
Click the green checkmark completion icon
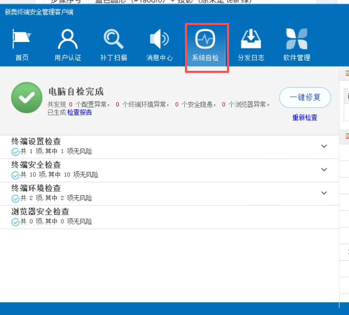(27, 97)
